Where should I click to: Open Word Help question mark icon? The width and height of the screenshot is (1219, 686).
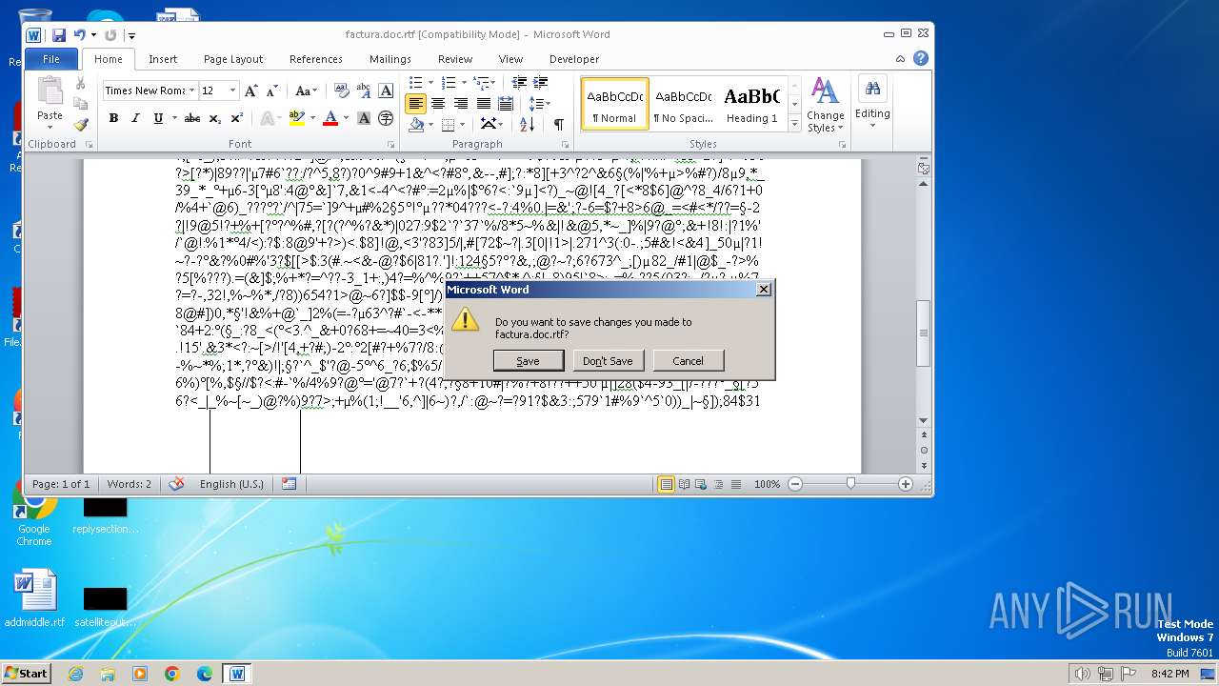[921, 58]
